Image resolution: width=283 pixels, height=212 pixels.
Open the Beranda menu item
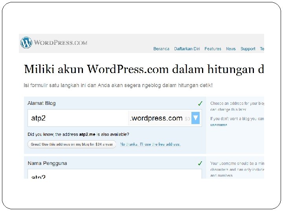[162, 49]
